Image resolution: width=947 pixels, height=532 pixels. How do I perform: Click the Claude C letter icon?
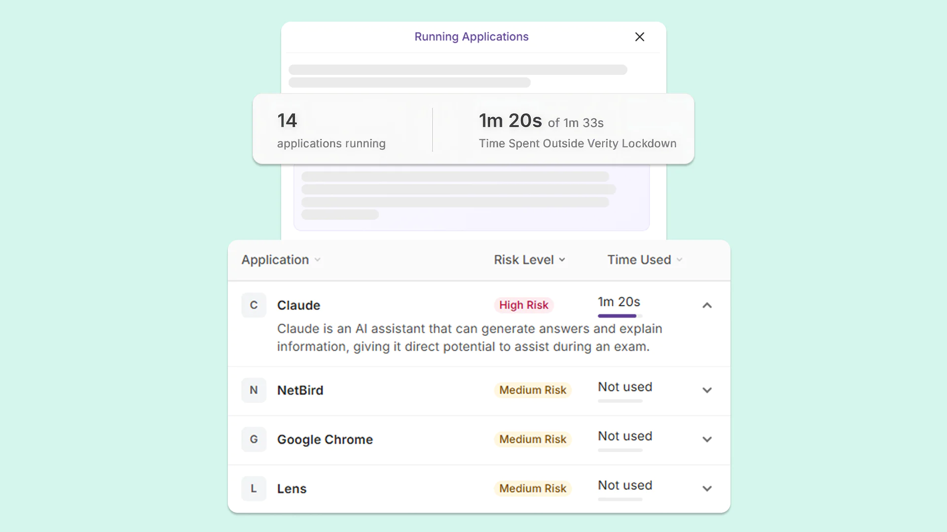coord(254,305)
